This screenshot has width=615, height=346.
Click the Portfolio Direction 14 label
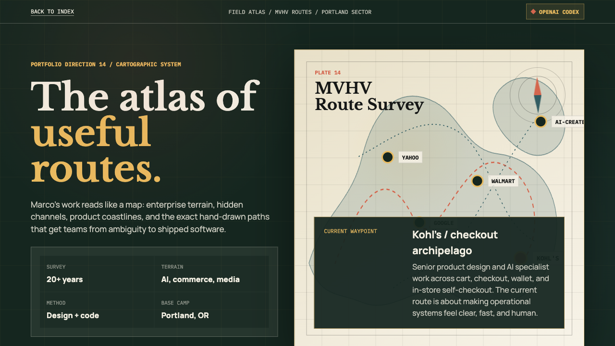(x=106, y=64)
